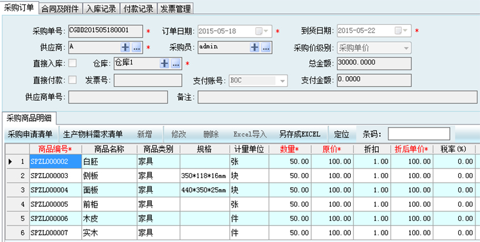Click the 修改 toolbar button
The height and width of the screenshot is (242, 480).
click(x=179, y=134)
